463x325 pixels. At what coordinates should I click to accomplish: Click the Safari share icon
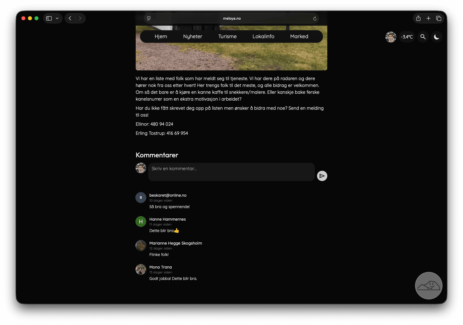[x=418, y=18]
